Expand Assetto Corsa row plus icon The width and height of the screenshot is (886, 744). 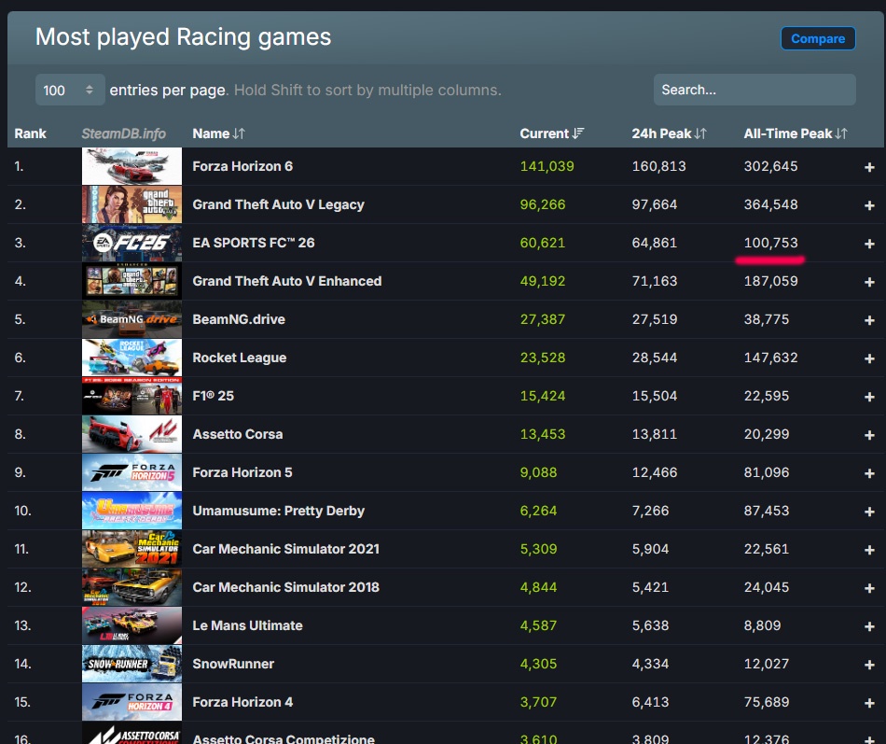pos(869,435)
